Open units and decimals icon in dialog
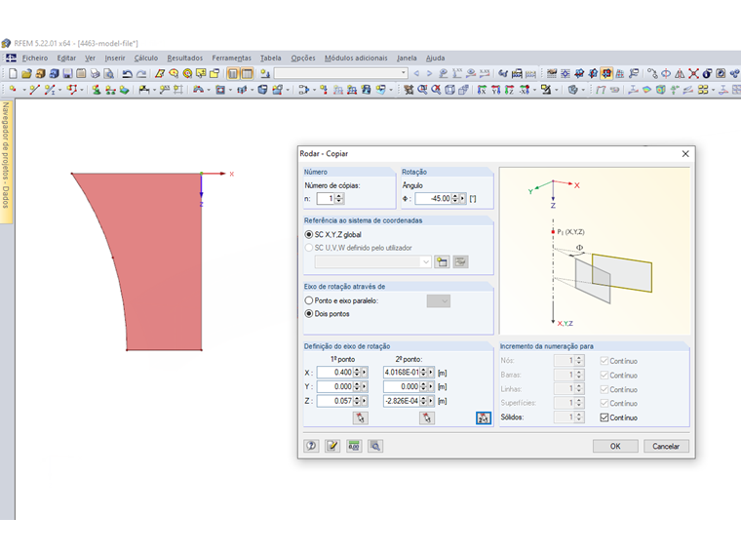741x556 pixels. 354,446
